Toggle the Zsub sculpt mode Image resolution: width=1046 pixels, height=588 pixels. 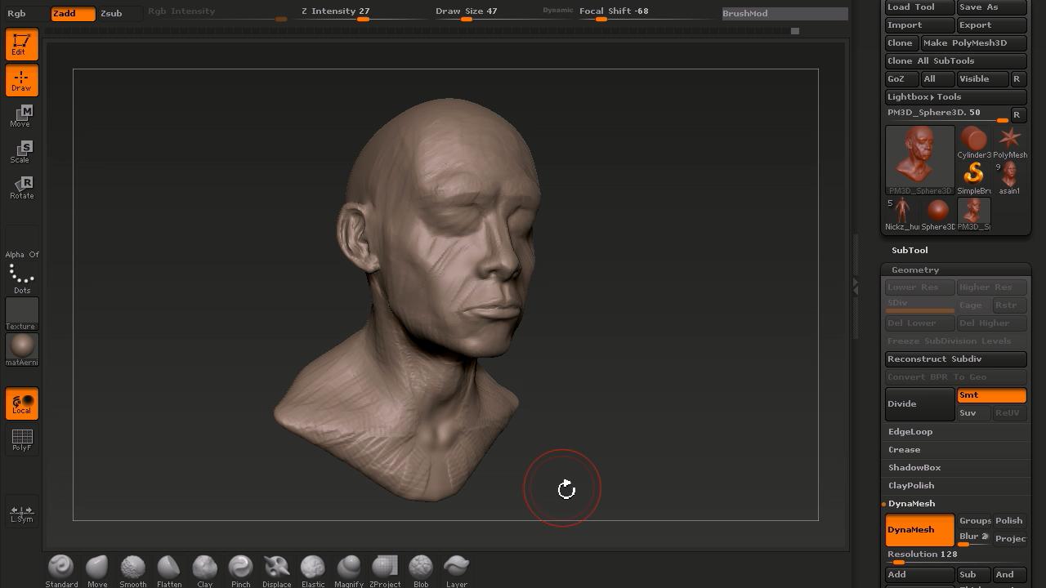pyautogui.click(x=111, y=13)
